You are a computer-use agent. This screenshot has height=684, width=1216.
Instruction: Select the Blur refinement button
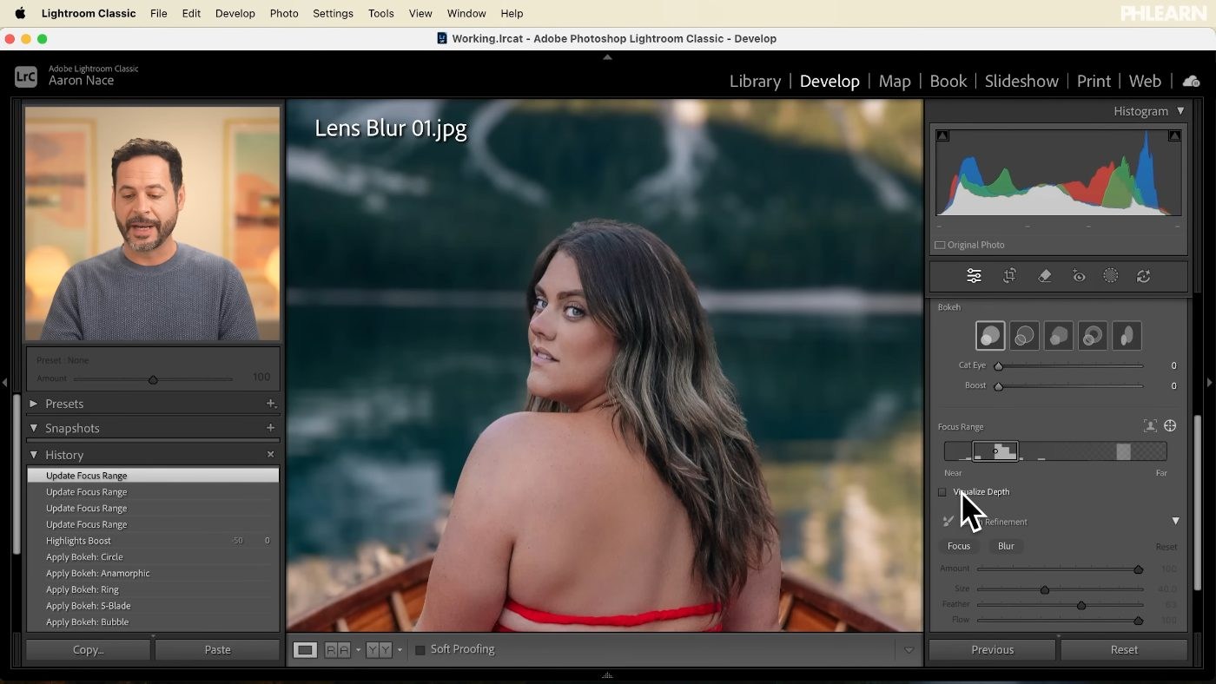1006,546
